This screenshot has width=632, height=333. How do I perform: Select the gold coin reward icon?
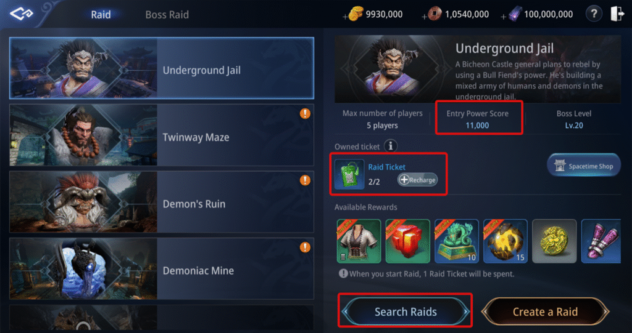tap(554, 241)
